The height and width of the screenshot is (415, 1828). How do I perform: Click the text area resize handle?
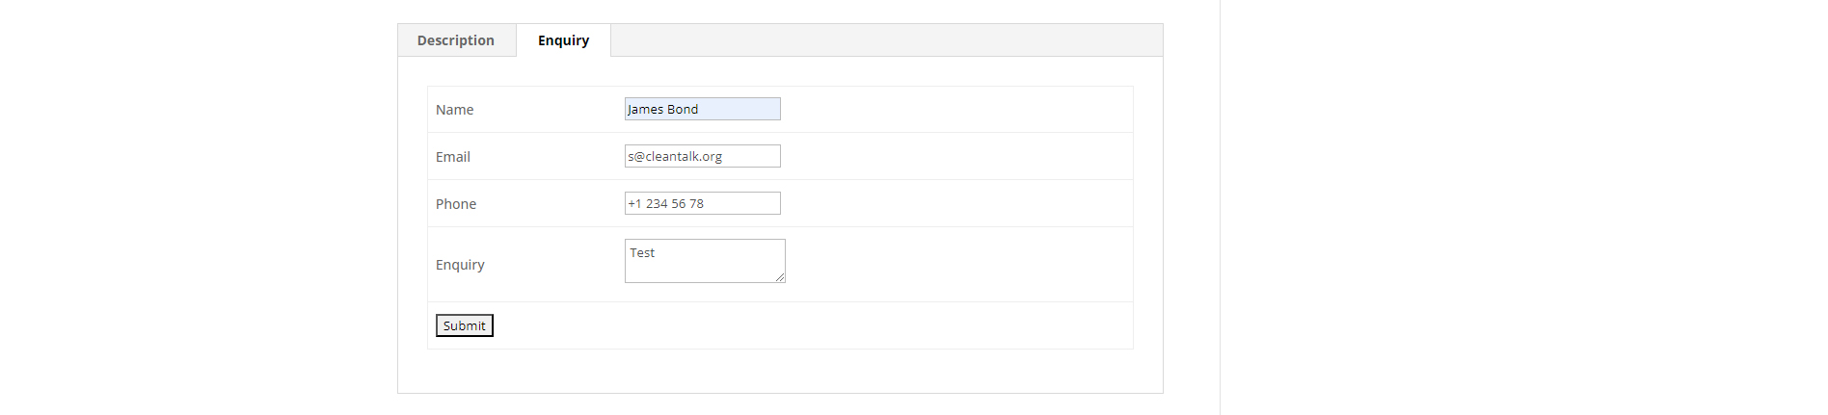click(x=780, y=277)
